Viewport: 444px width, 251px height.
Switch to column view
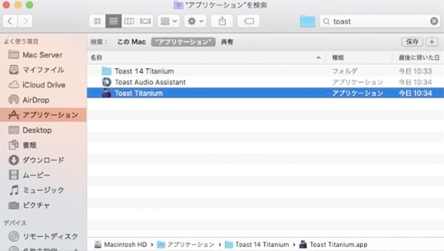point(129,21)
